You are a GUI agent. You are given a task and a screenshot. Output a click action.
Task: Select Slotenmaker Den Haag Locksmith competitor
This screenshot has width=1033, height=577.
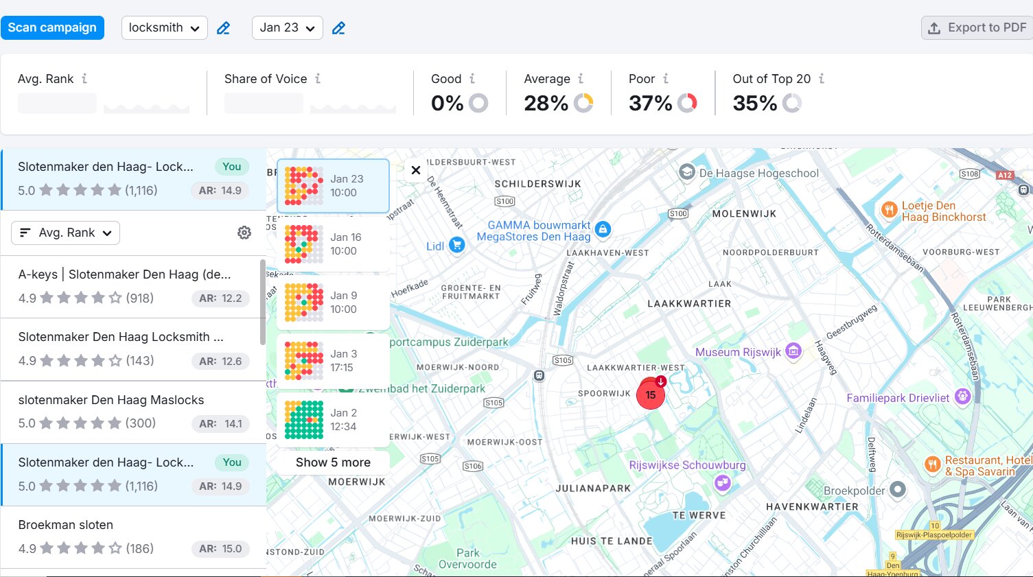coord(130,349)
